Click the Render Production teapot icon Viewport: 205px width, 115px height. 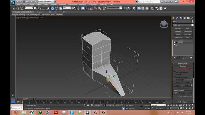pos(165,8)
